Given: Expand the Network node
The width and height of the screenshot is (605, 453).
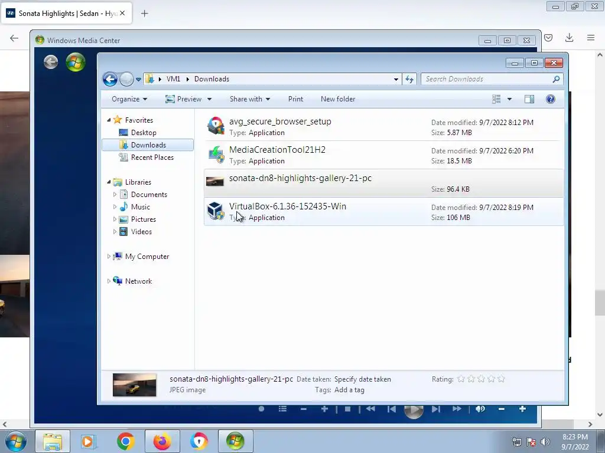Looking at the screenshot, I should (x=109, y=281).
